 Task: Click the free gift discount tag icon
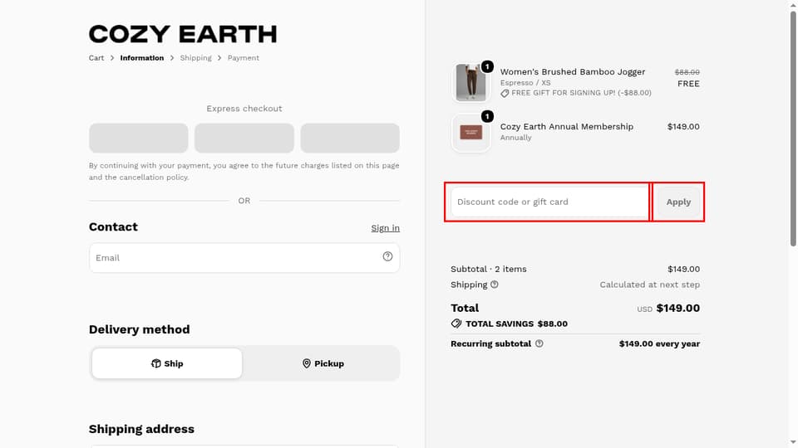point(505,94)
